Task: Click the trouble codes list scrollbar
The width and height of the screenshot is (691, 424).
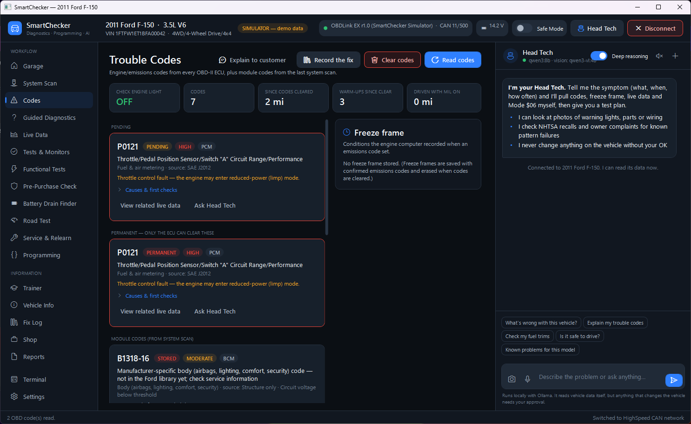Action: [327, 177]
